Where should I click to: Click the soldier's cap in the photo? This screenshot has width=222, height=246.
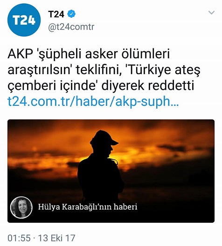(104, 137)
